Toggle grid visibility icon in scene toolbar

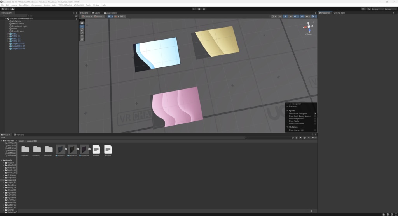click(109, 16)
